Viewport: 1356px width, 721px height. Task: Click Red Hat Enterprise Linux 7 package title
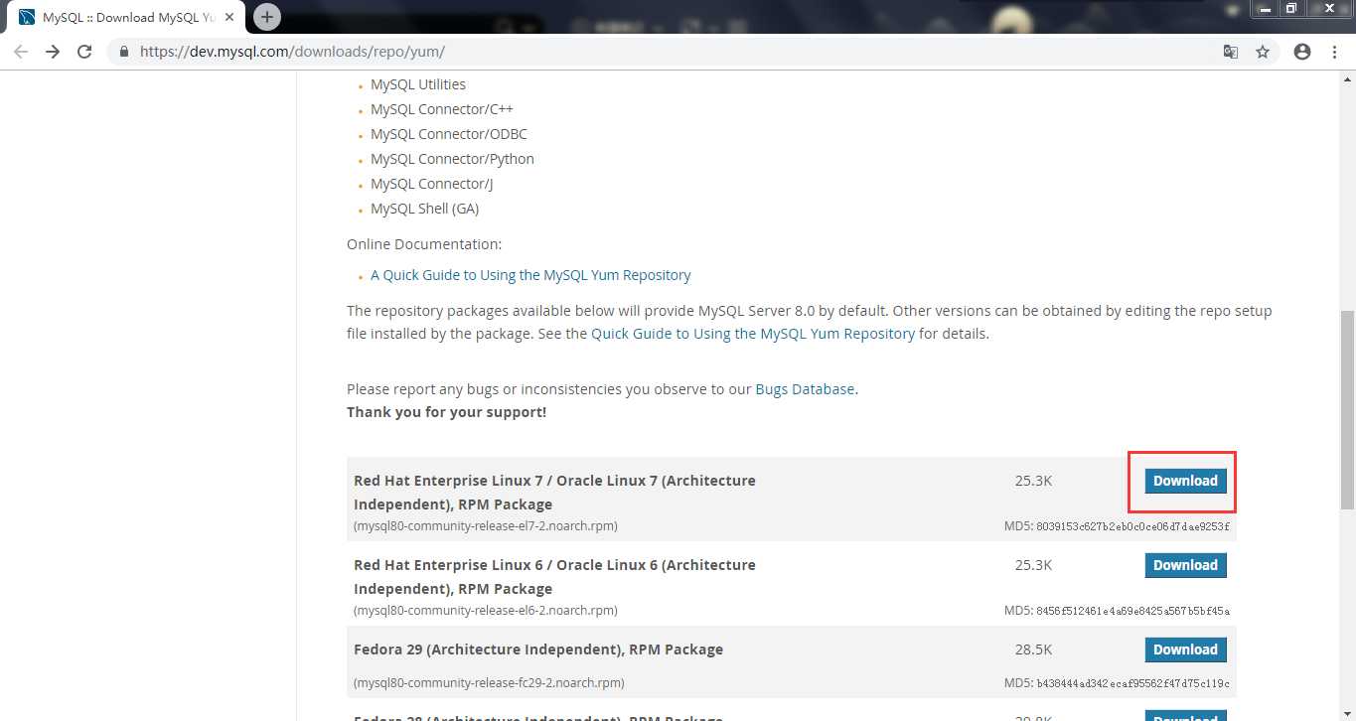pos(554,493)
